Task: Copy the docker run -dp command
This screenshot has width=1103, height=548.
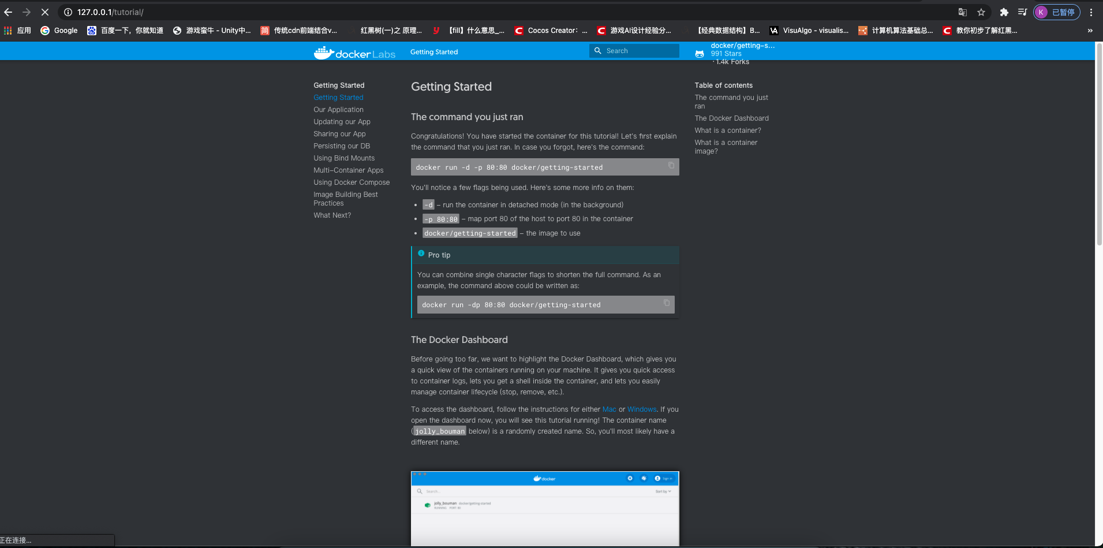Action: pyautogui.click(x=667, y=303)
